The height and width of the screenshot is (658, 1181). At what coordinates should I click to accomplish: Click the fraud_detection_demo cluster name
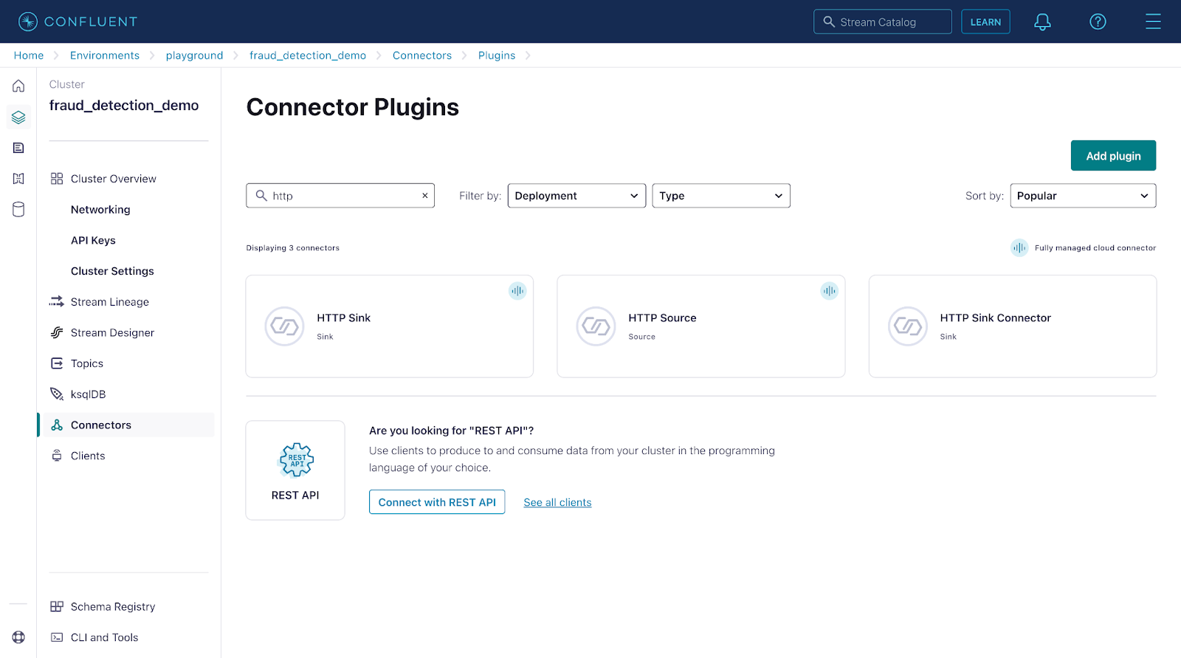(x=124, y=106)
